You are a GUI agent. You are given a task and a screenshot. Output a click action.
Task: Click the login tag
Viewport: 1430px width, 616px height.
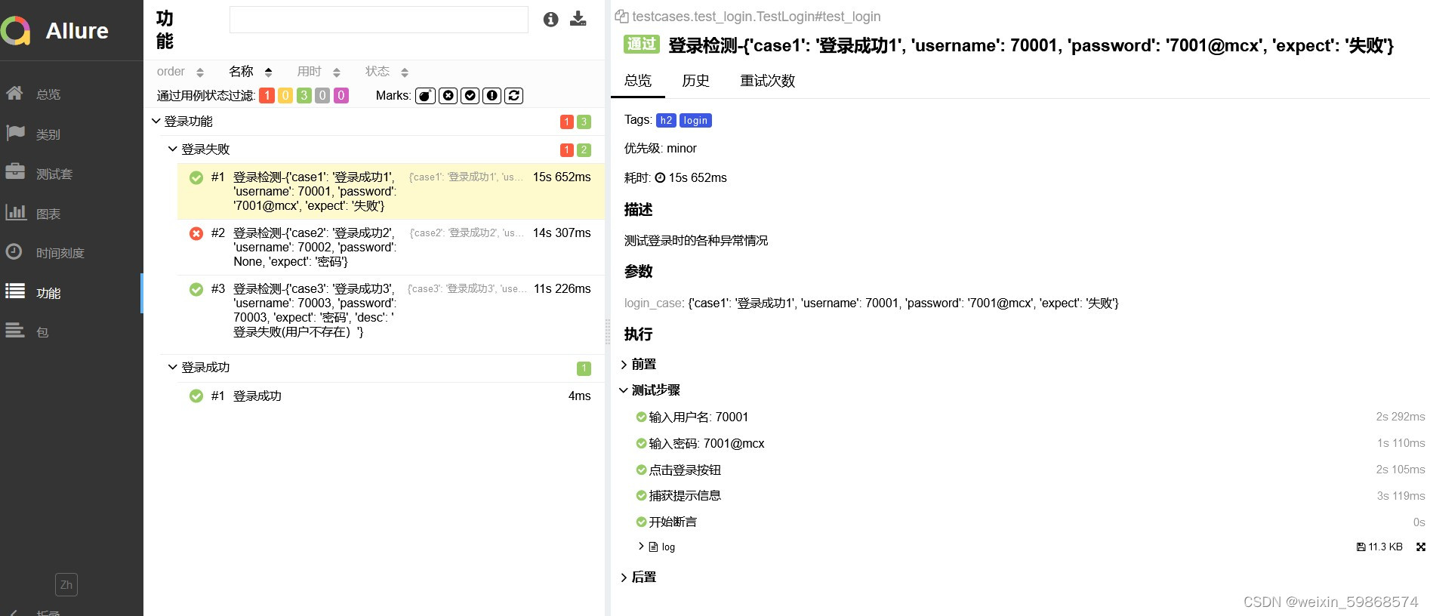point(695,120)
